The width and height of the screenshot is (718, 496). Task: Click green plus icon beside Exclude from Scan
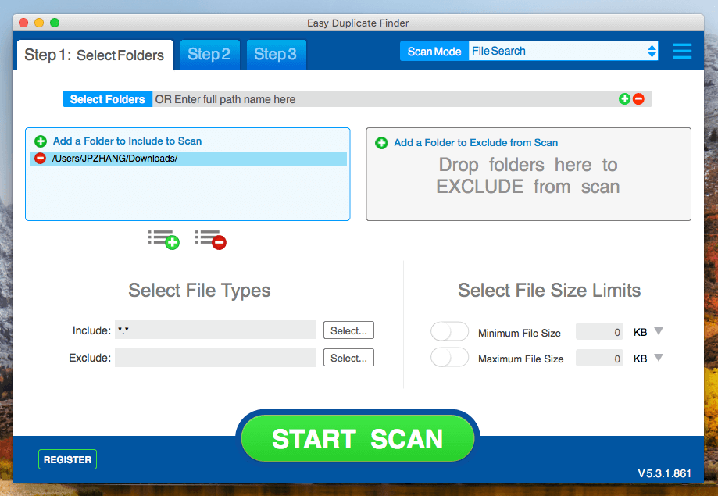click(381, 143)
